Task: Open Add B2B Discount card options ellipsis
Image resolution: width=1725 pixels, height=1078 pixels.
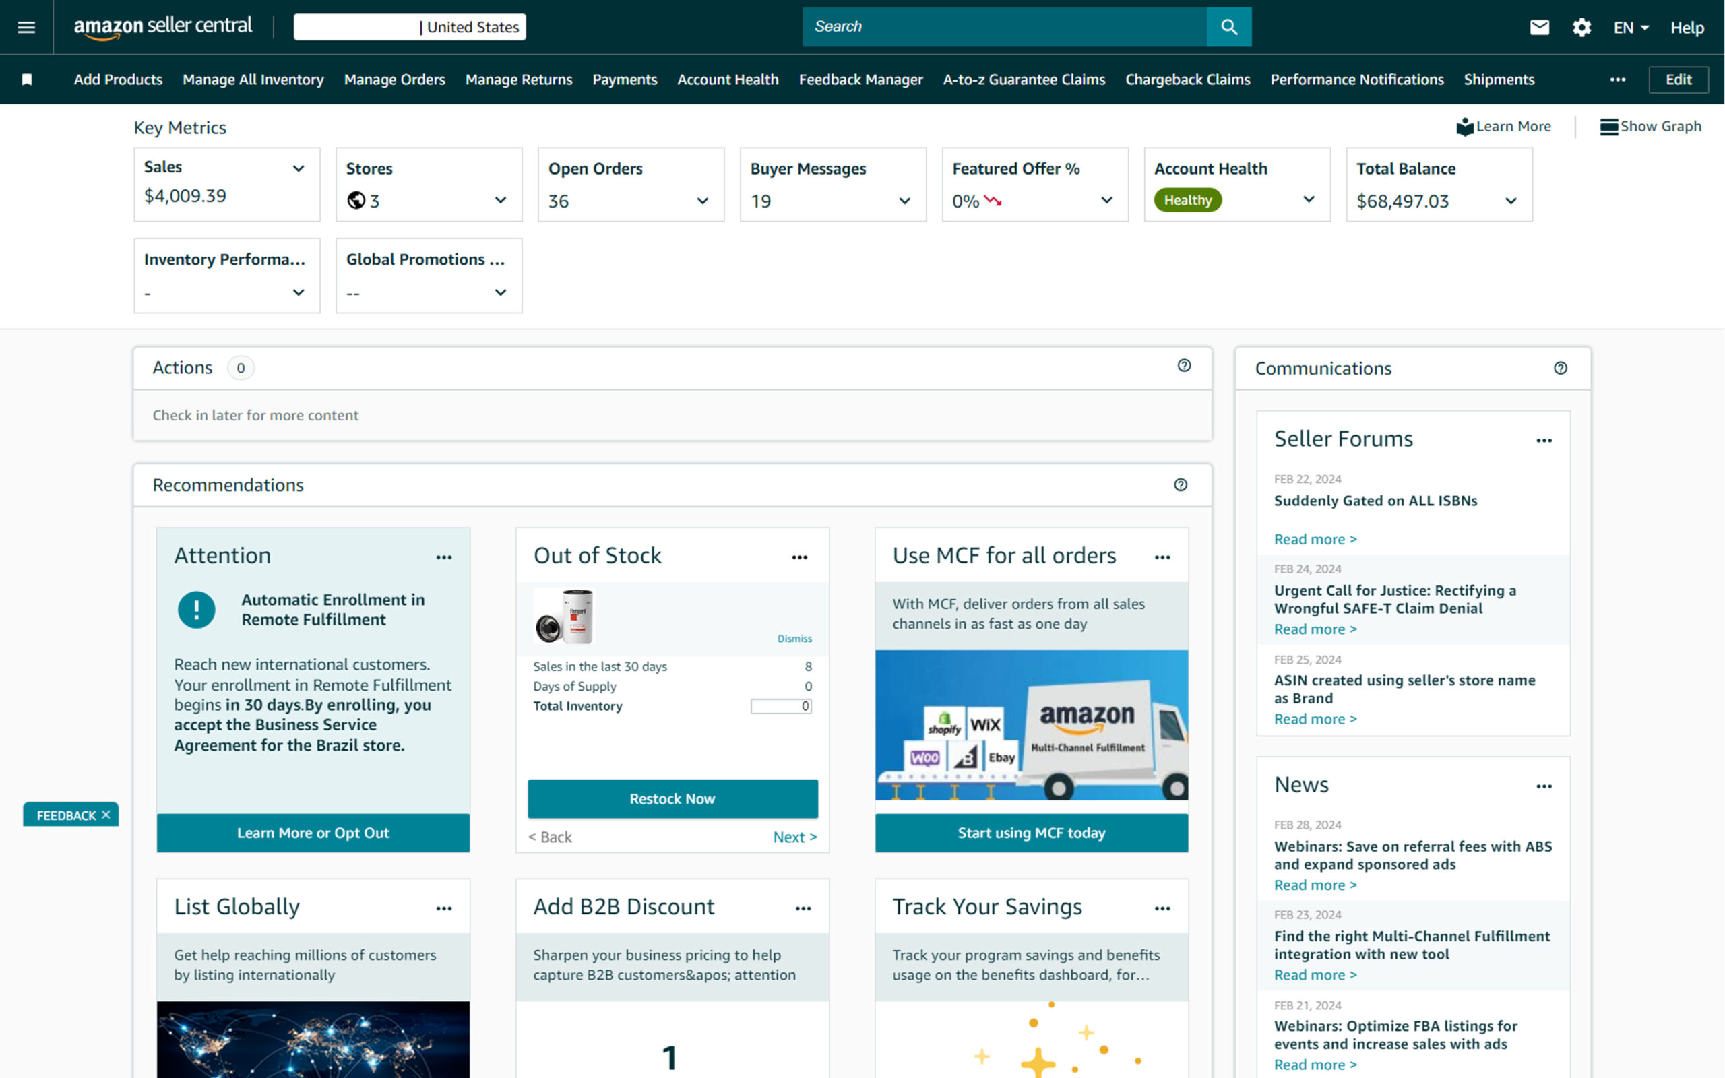Action: [803, 908]
